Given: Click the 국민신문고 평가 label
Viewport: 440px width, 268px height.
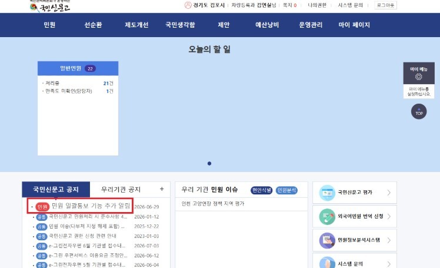Looking at the screenshot, I should point(355,193).
